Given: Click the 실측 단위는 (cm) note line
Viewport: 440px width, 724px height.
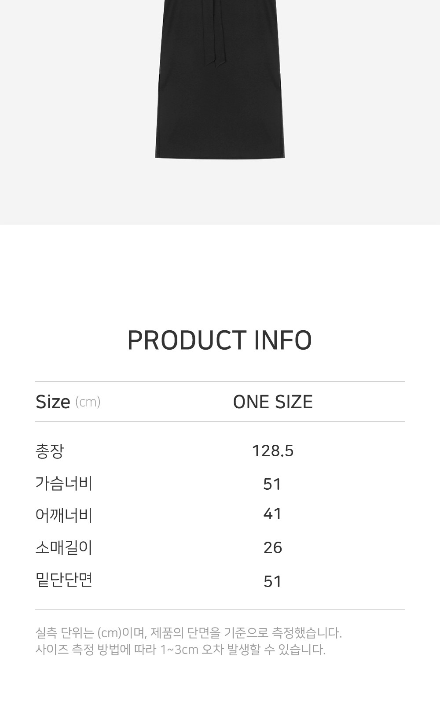Looking at the screenshot, I should (188, 633).
